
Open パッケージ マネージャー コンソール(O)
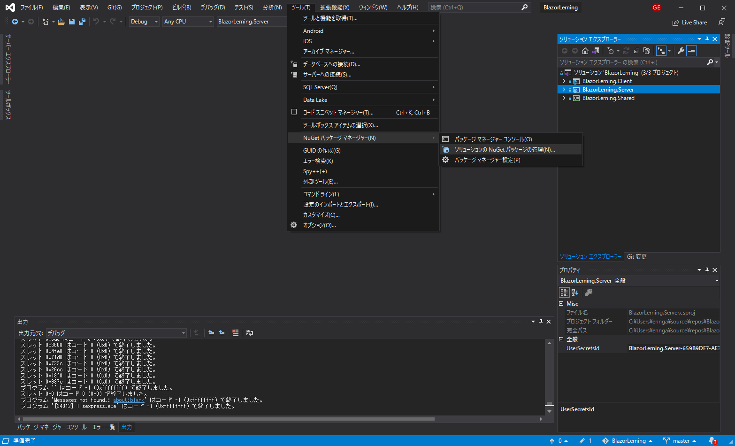pos(511,139)
